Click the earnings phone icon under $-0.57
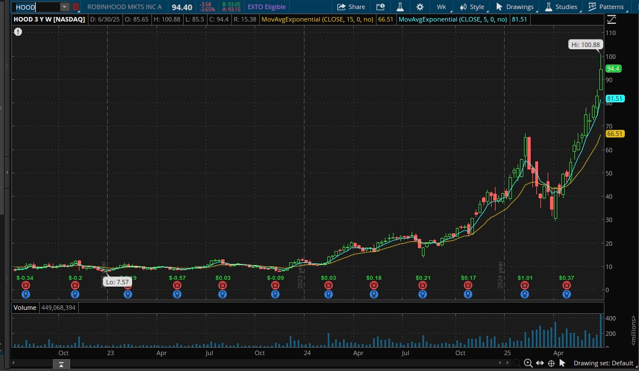Screen dimensions: 639x371 [x=177, y=285]
